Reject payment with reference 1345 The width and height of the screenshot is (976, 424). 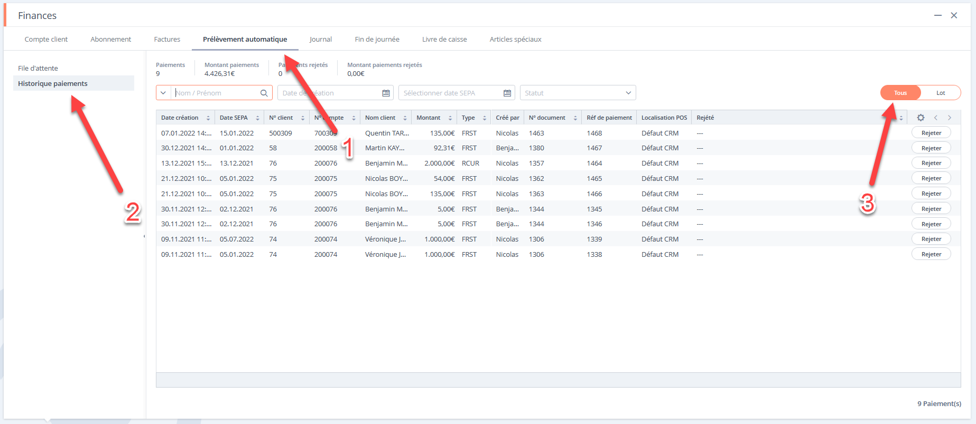click(931, 209)
